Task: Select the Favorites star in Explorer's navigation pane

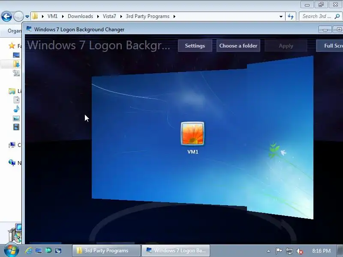Action: coord(12,46)
